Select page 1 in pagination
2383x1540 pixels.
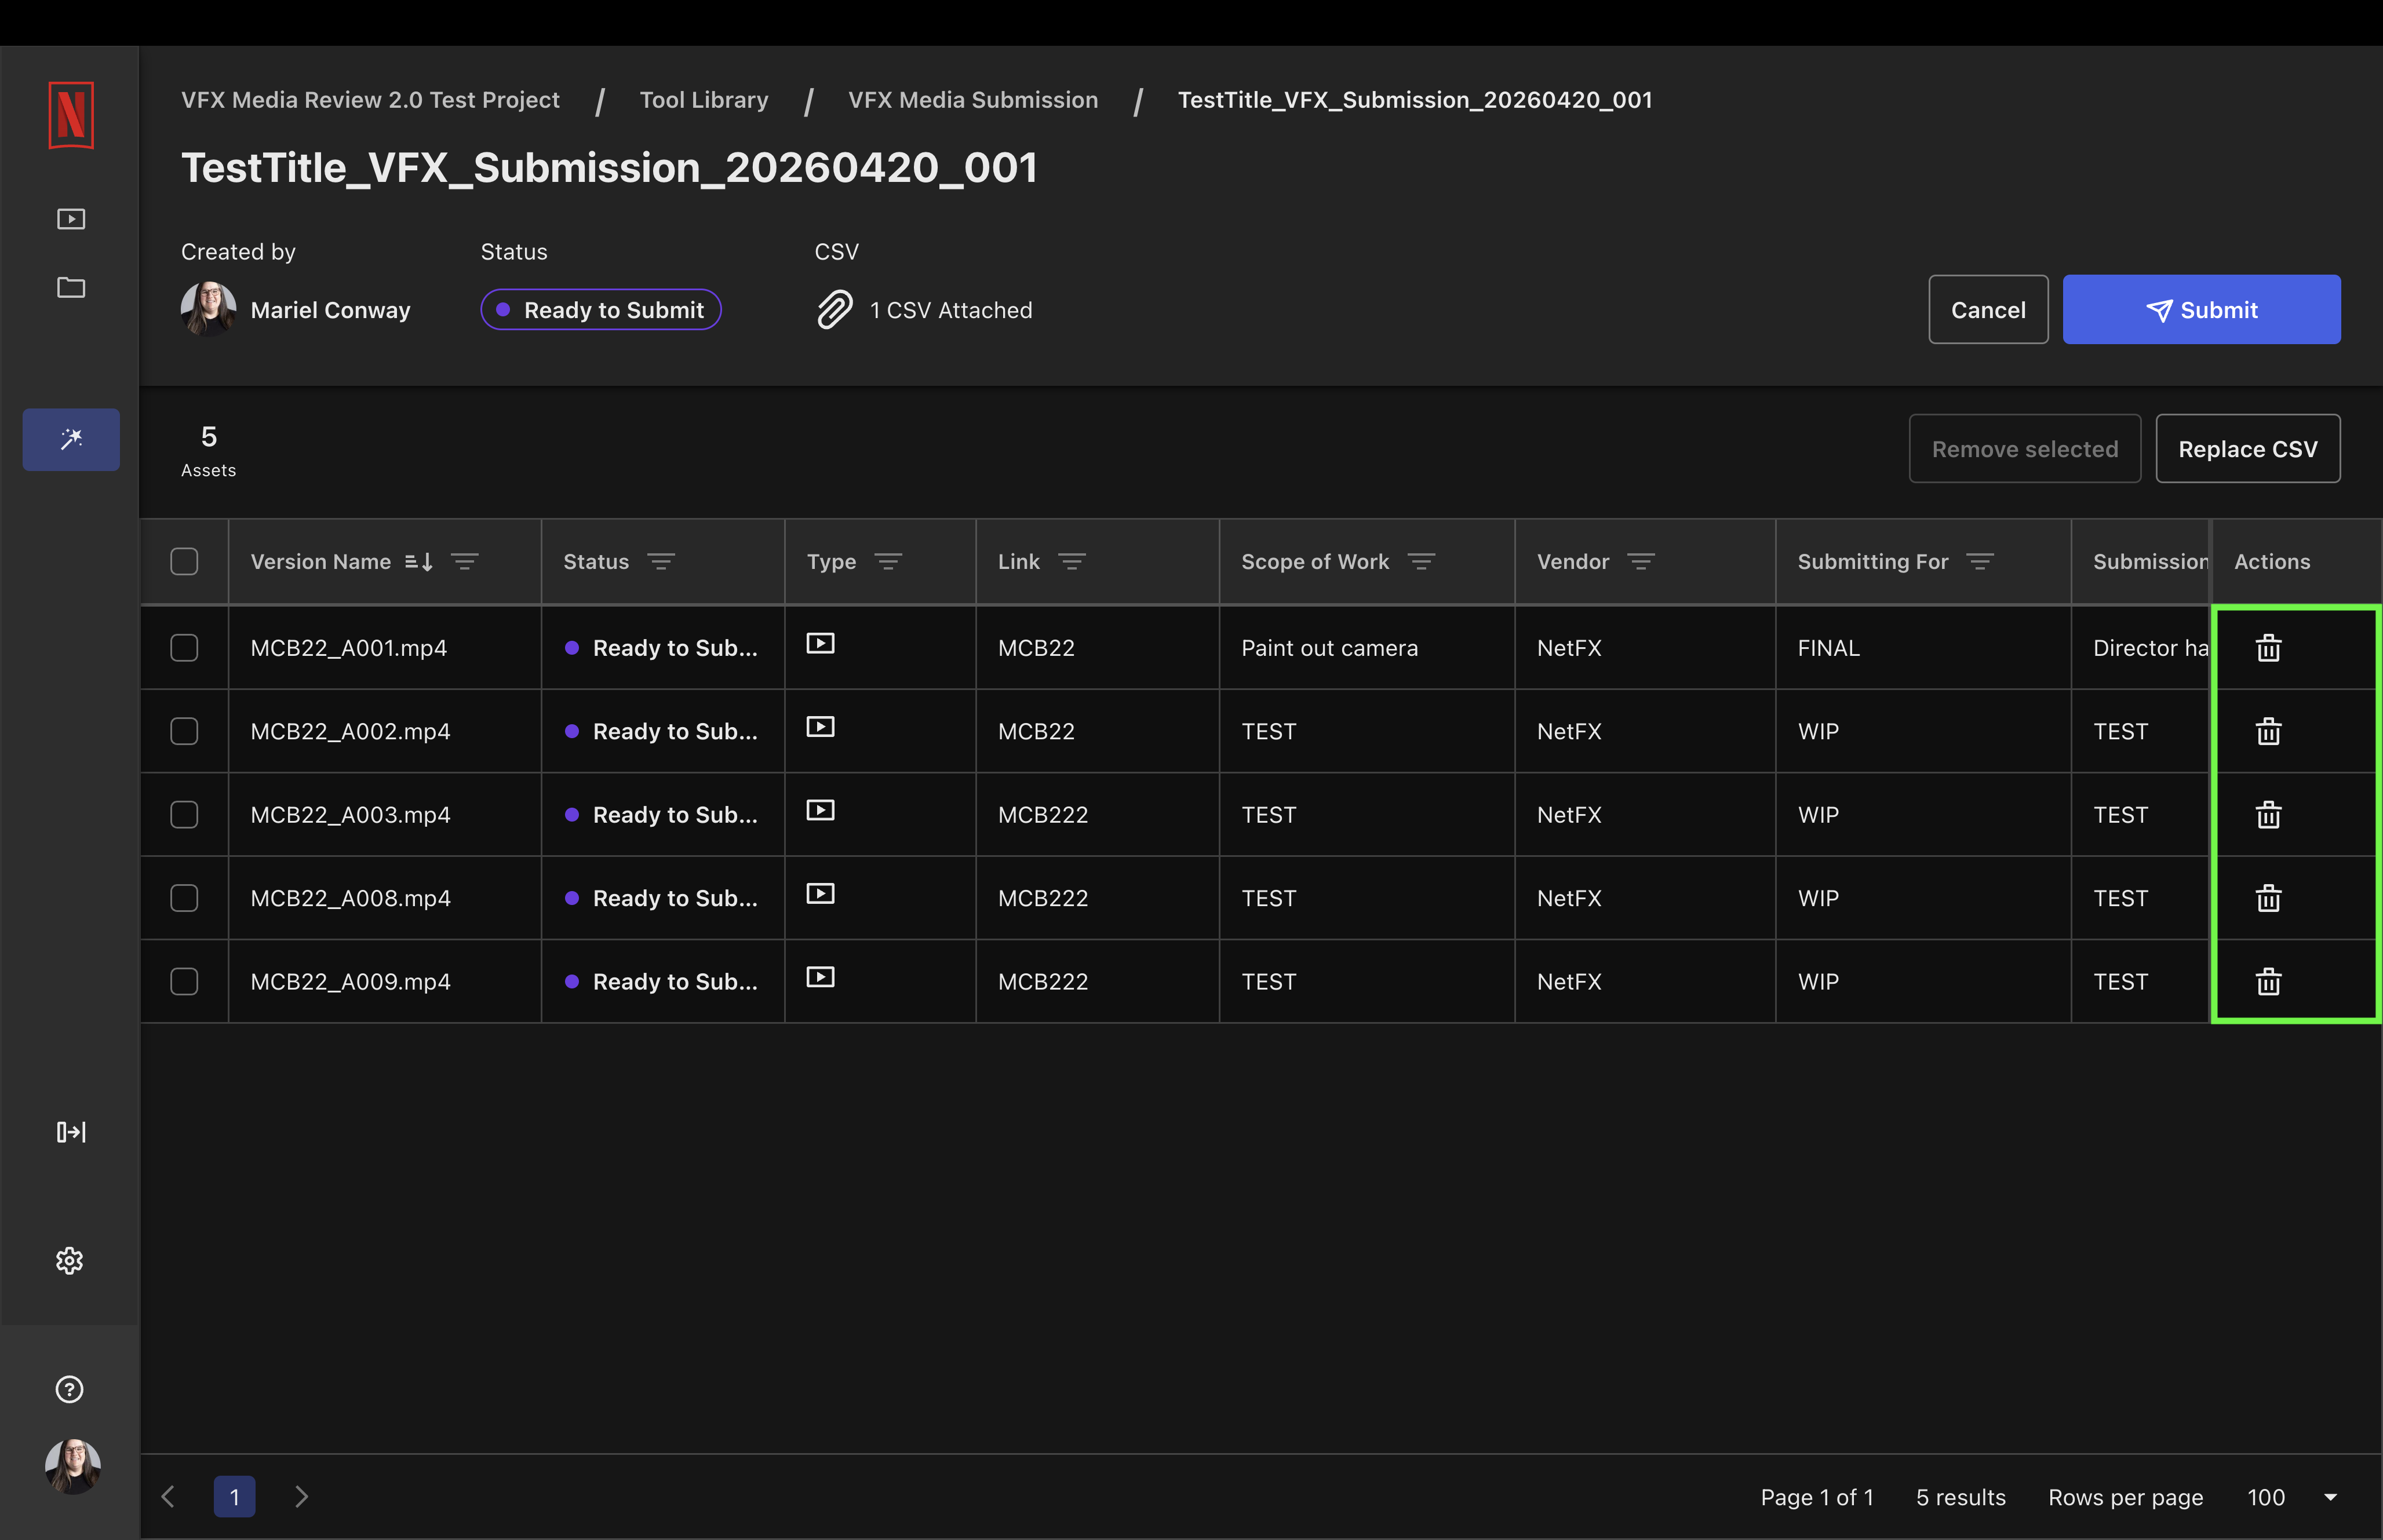tap(235, 1497)
